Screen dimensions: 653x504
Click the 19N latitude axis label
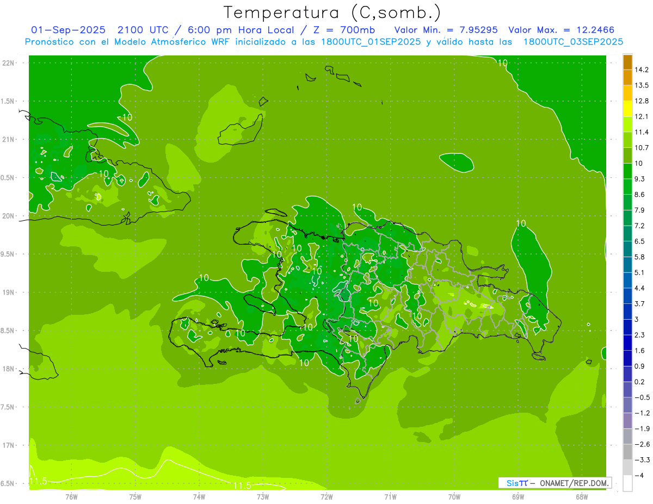9,293
